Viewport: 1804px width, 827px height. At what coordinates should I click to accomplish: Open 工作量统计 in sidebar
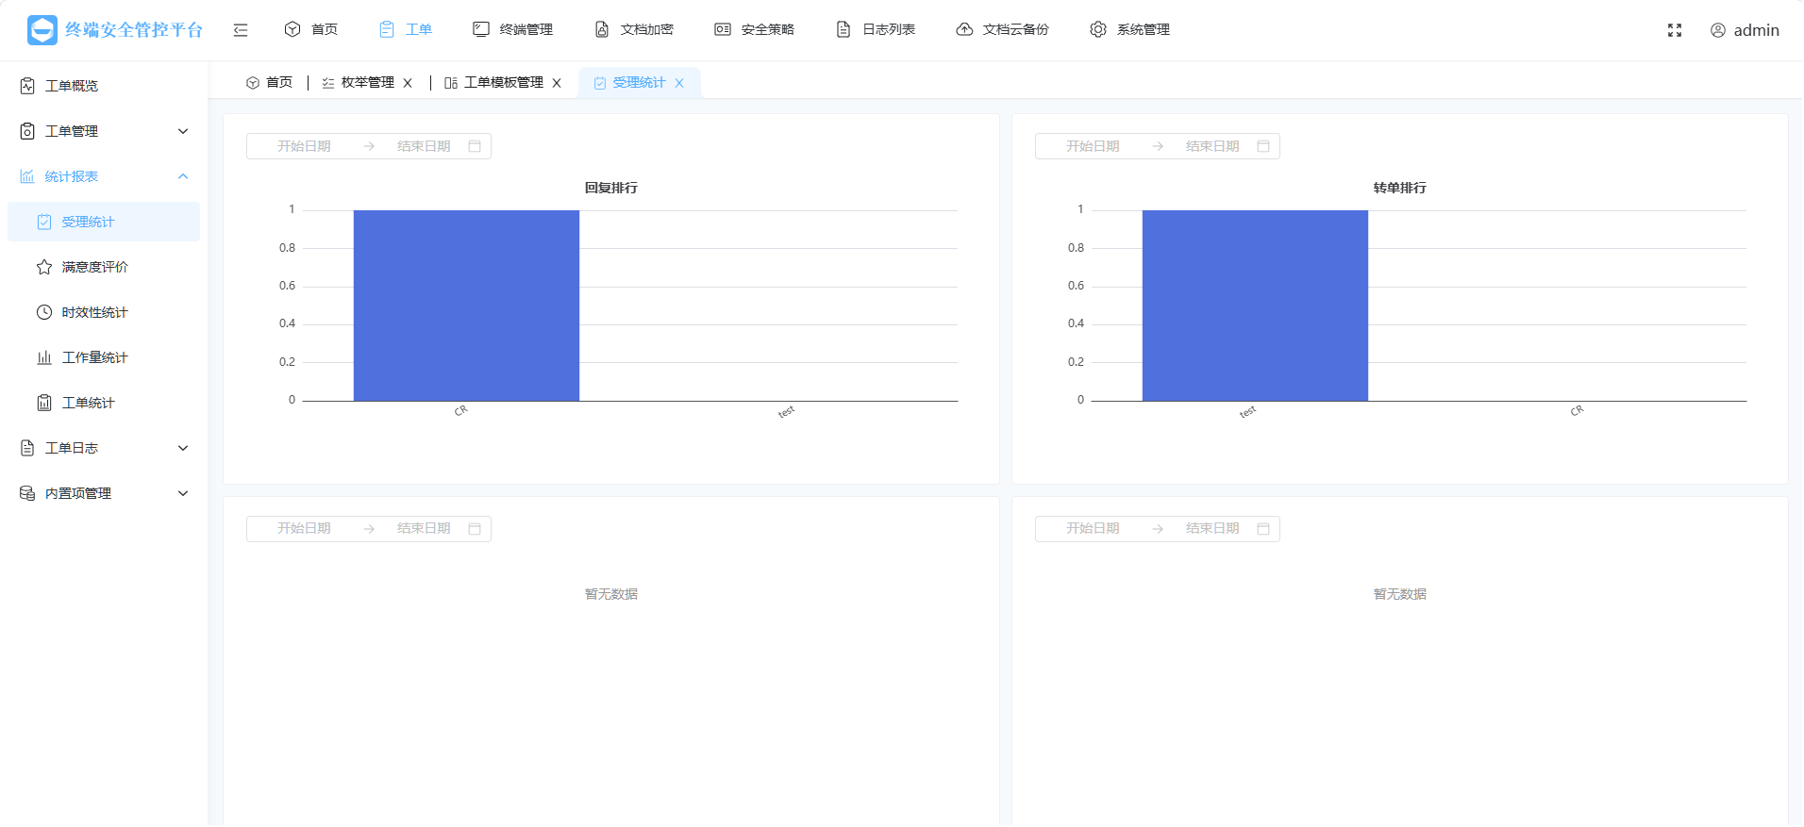(x=104, y=357)
